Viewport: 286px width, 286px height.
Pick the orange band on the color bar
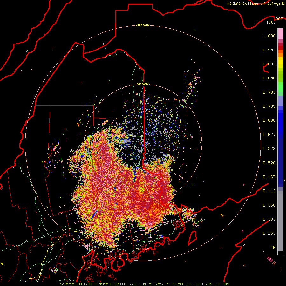click(x=281, y=55)
